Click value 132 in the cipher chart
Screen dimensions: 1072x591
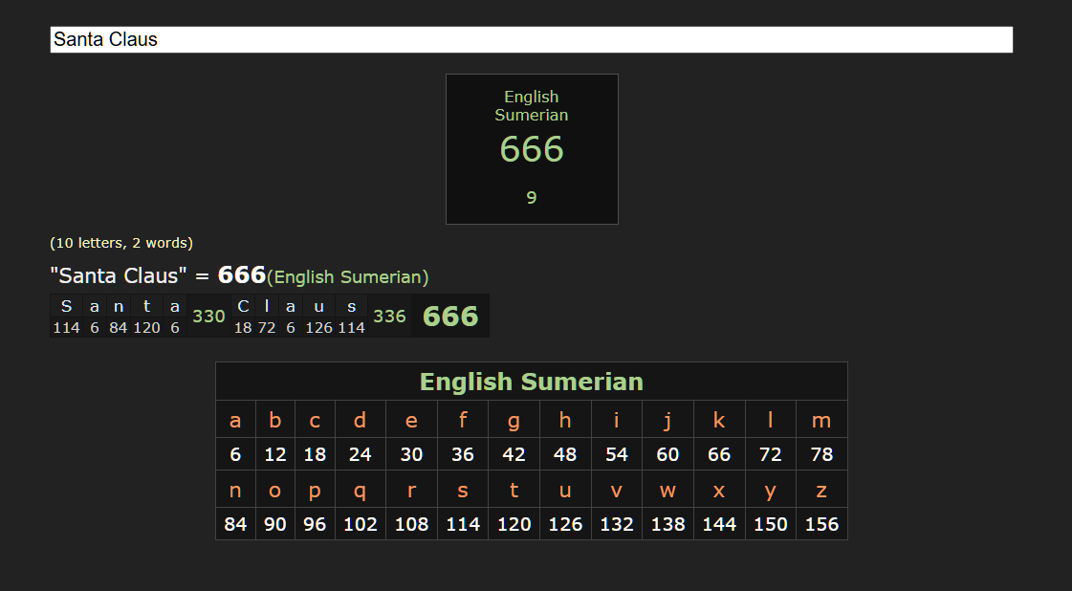pyautogui.click(x=616, y=524)
